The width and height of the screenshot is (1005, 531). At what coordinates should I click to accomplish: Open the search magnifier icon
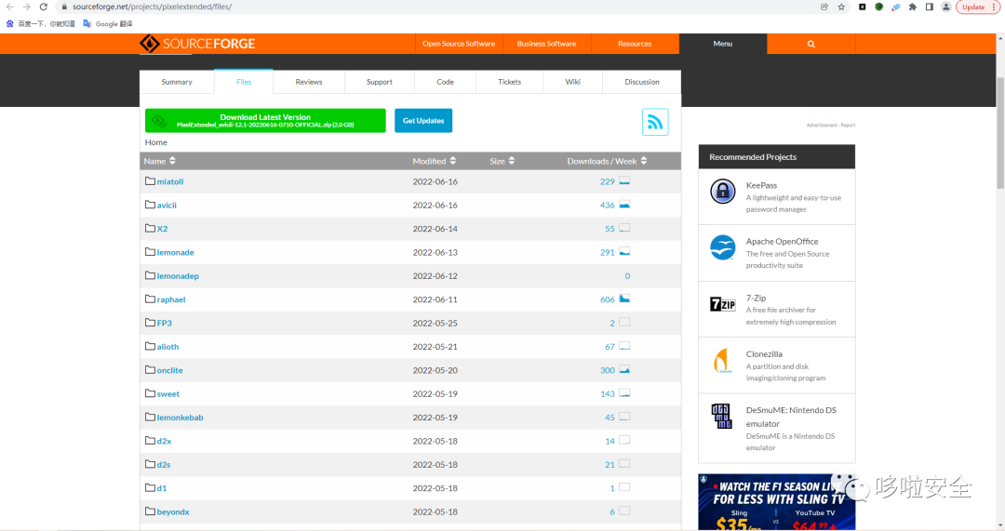pyautogui.click(x=811, y=45)
